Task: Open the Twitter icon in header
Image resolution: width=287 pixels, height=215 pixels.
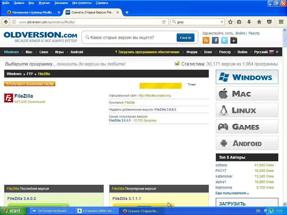Action: (224, 40)
